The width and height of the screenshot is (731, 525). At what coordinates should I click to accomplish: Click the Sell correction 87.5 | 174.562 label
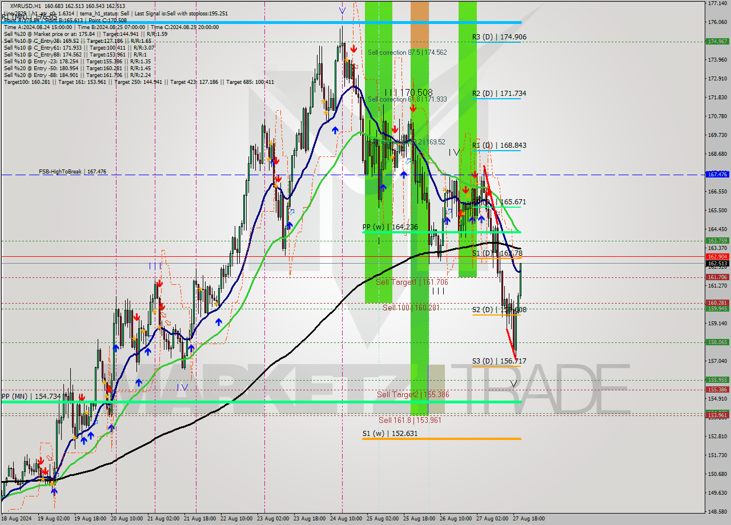coord(407,52)
